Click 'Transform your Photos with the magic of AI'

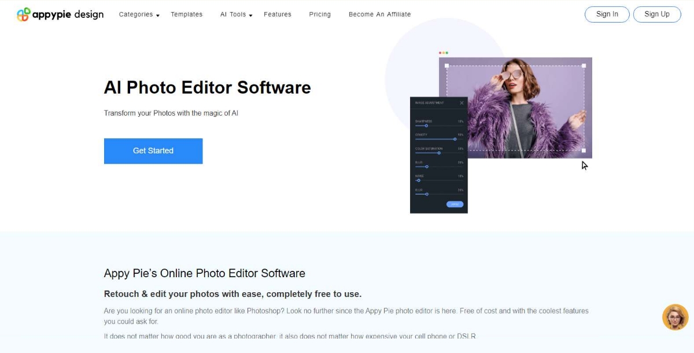tap(171, 113)
